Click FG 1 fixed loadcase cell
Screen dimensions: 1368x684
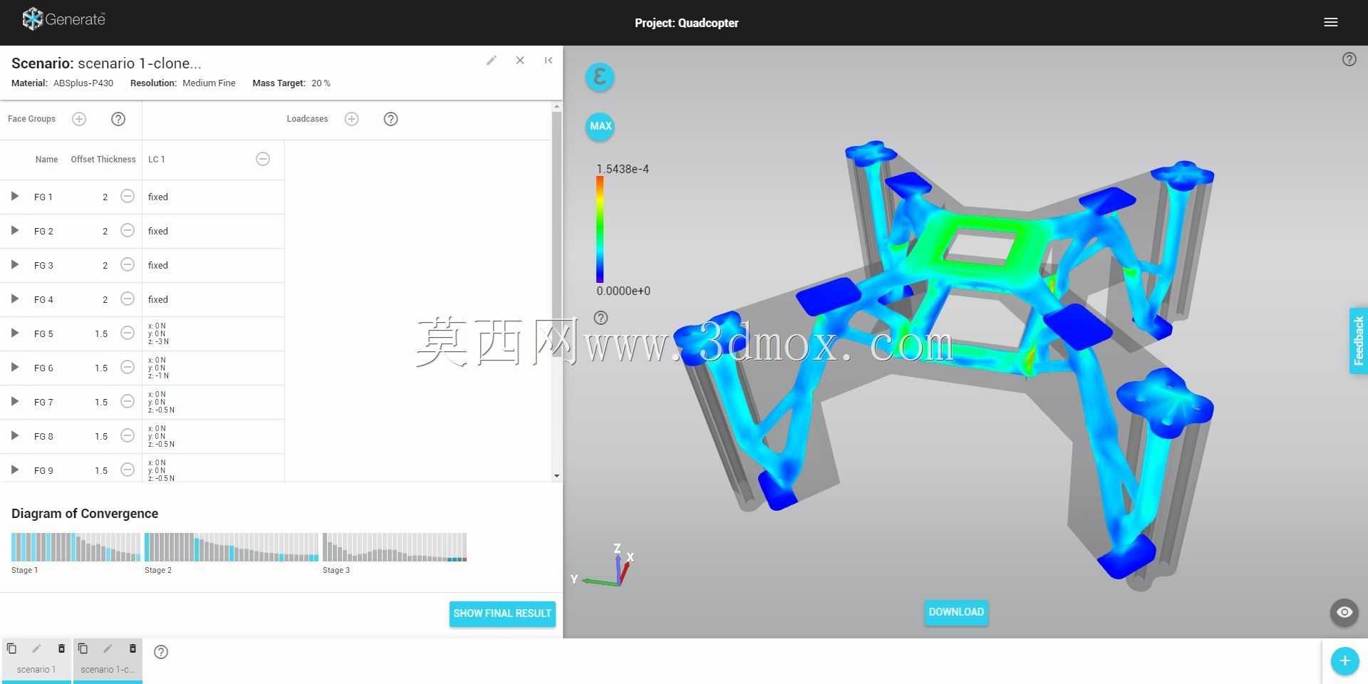click(213, 197)
